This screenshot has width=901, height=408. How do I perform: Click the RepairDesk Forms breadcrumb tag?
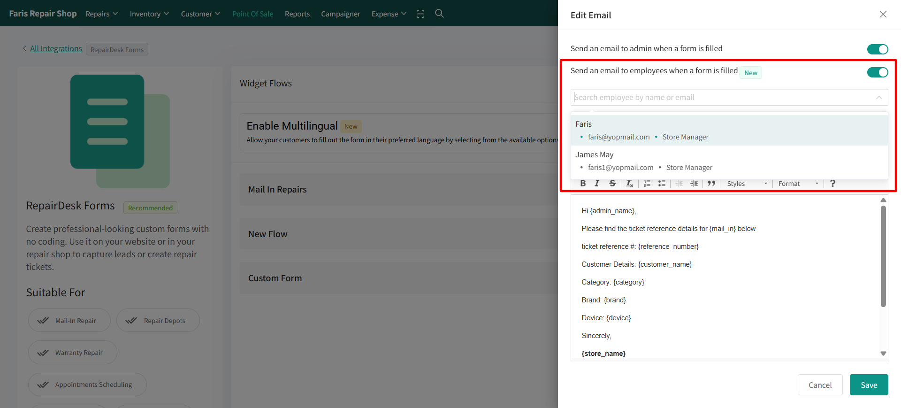point(117,49)
